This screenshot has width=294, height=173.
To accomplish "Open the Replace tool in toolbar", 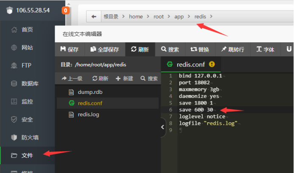I will tap(200, 49).
